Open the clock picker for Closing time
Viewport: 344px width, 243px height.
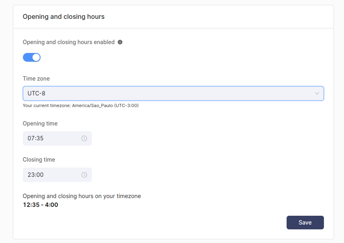pos(84,174)
